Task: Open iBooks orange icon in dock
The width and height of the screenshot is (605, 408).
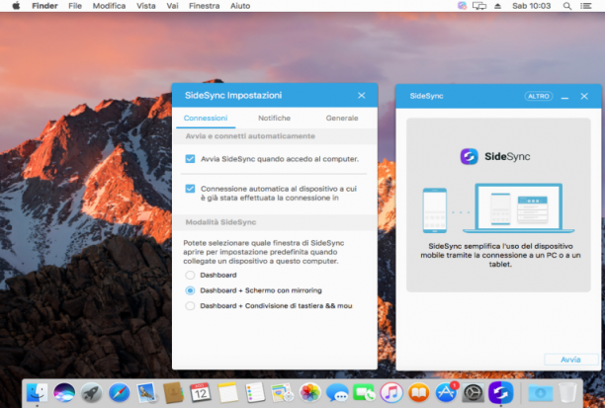Action: point(418,392)
